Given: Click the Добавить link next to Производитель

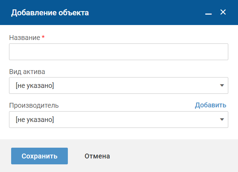Looking at the screenshot, I should pos(210,105).
